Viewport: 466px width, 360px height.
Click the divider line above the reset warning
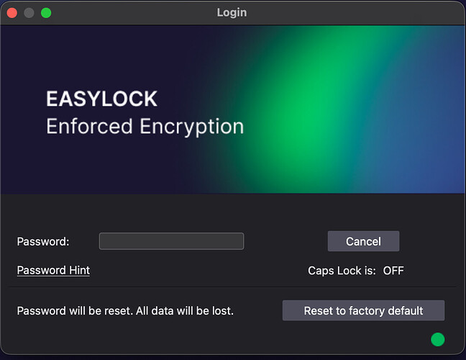233,287
